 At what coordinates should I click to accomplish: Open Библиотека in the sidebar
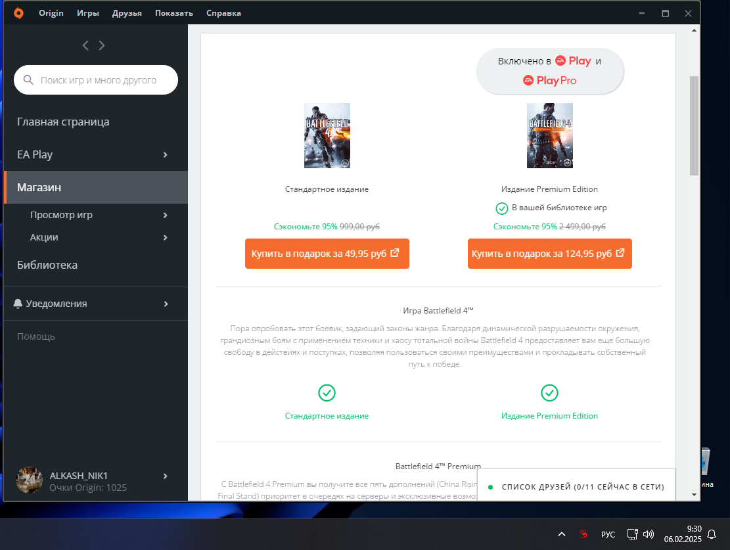pyautogui.click(x=95, y=265)
